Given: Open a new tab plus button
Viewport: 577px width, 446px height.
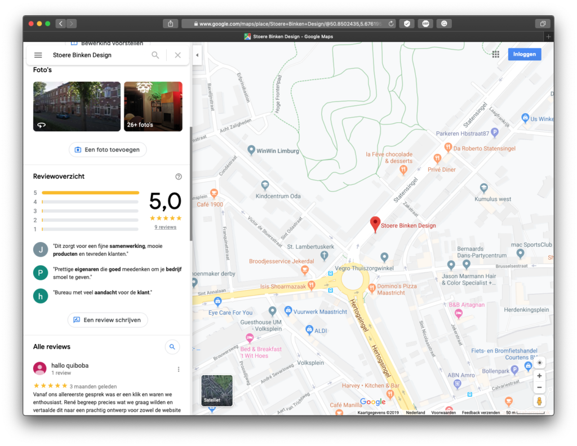Looking at the screenshot, I should [x=548, y=37].
